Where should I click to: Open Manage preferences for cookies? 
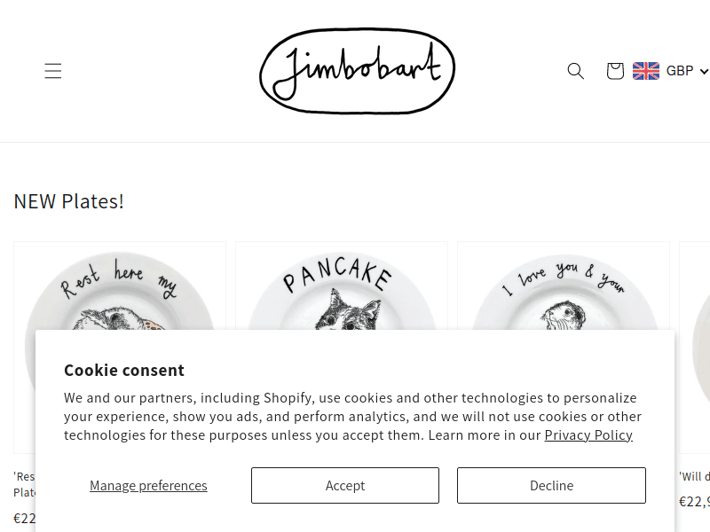click(148, 486)
